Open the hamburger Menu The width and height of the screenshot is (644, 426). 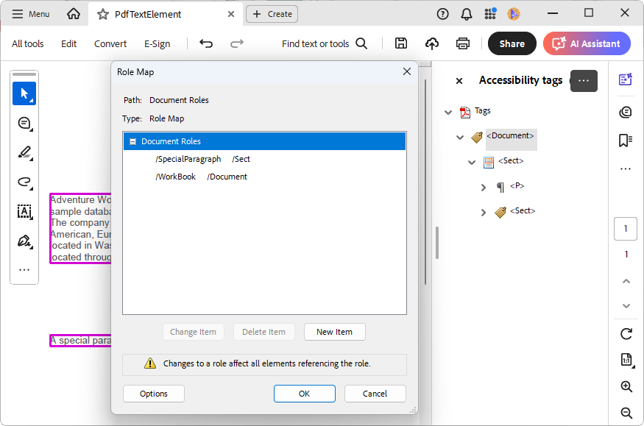coord(31,14)
